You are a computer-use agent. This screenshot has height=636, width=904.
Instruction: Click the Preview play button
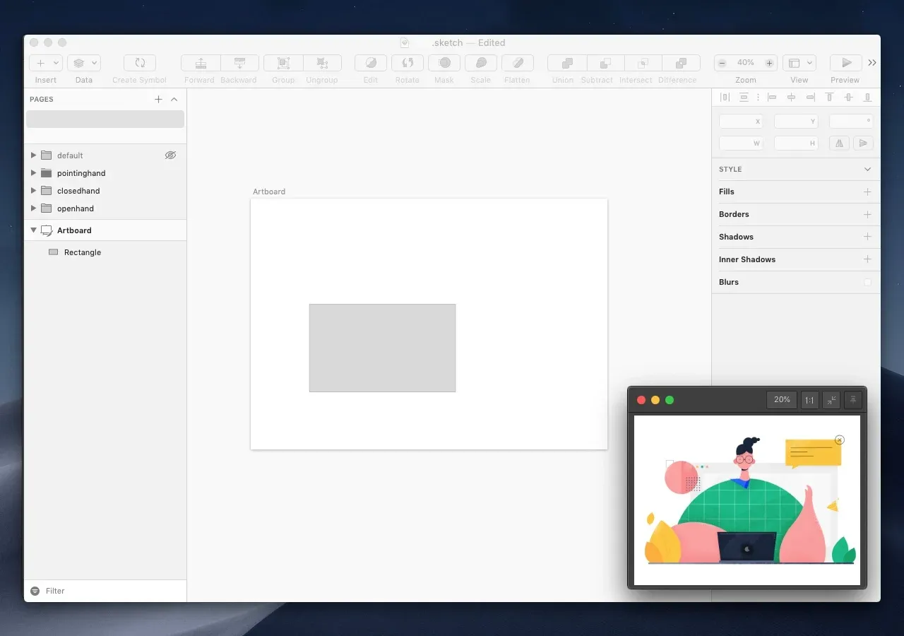point(846,63)
